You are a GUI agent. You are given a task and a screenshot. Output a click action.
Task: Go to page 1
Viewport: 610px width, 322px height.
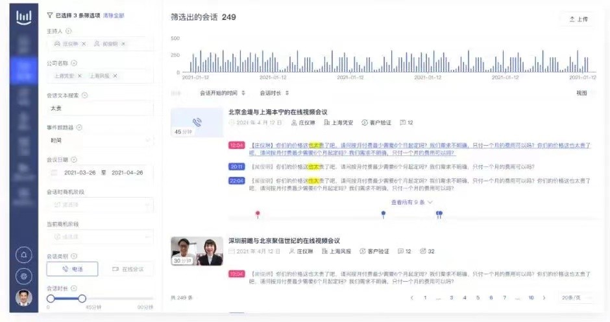pyautogui.click(x=425, y=298)
